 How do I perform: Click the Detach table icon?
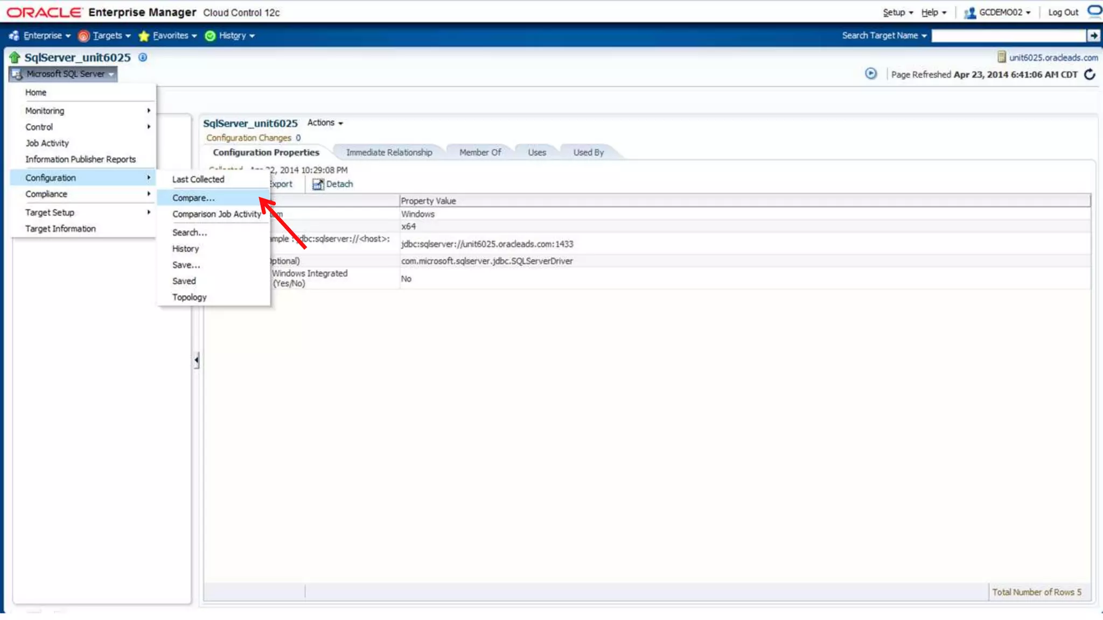point(318,185)
